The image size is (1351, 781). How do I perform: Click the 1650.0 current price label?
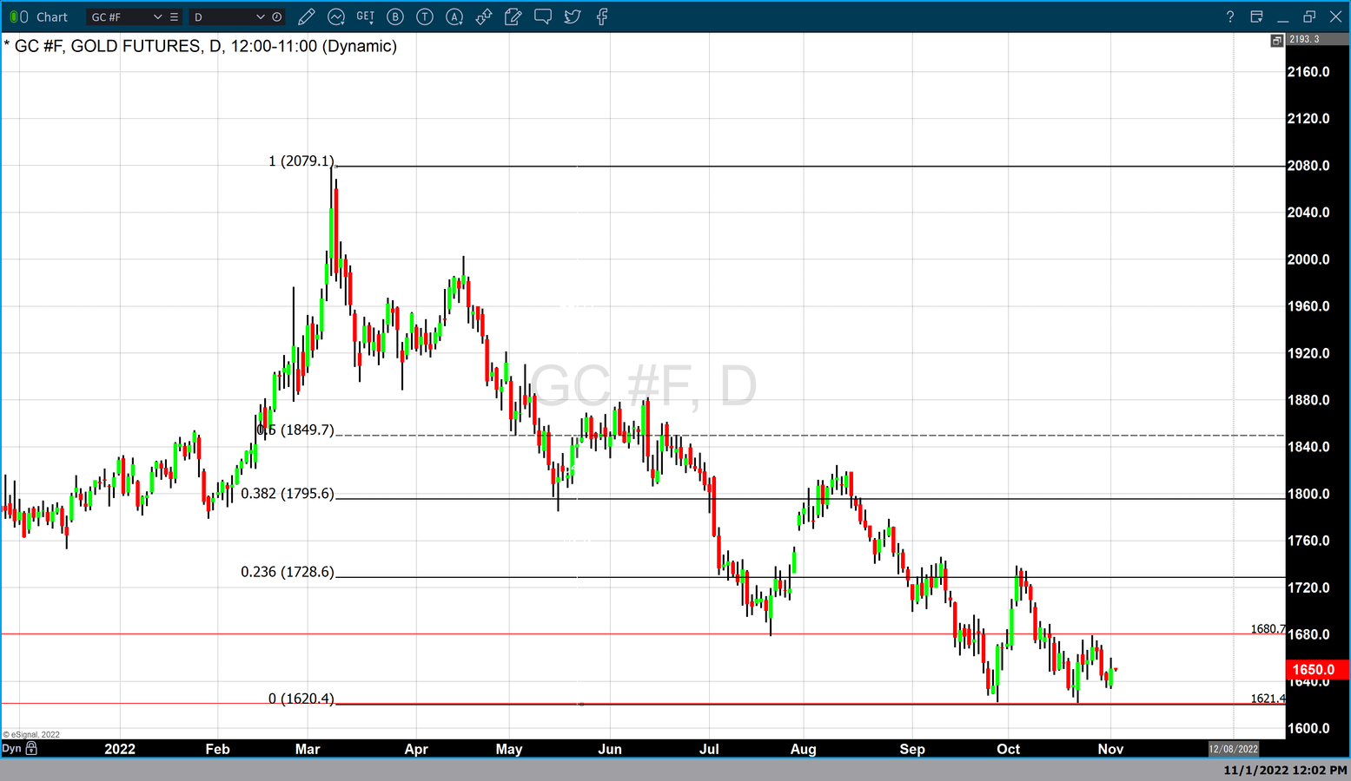1315,669
